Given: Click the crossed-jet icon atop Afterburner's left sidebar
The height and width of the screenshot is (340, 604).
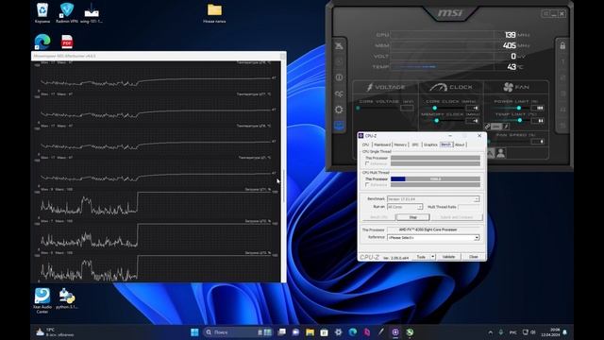Looking at the screenshot, I should tap(339, 46).
